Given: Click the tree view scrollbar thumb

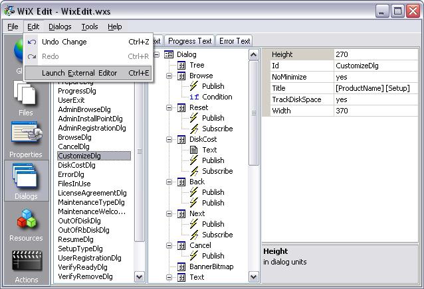Looking at the screenshot, I should tap(253, 113).
